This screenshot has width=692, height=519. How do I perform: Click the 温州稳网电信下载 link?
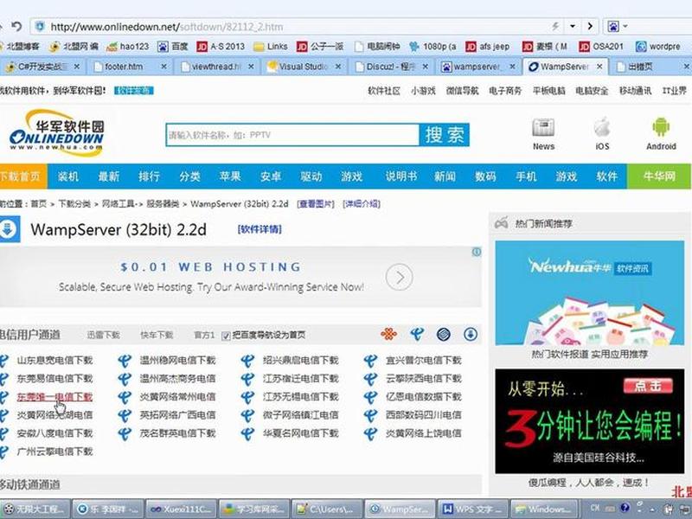[177, 360]
